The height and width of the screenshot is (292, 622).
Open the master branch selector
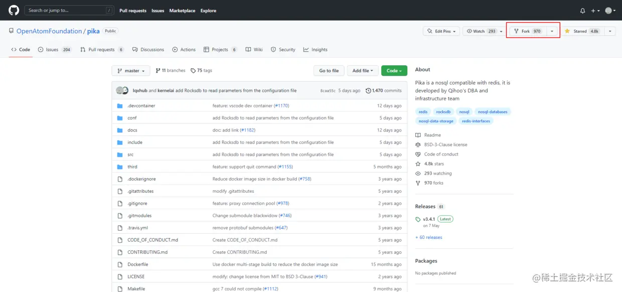coord(130,70)
